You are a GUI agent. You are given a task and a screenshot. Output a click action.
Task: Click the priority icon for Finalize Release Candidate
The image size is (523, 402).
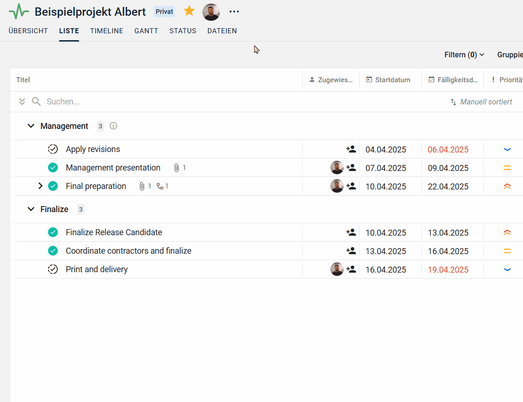[507, 232]
